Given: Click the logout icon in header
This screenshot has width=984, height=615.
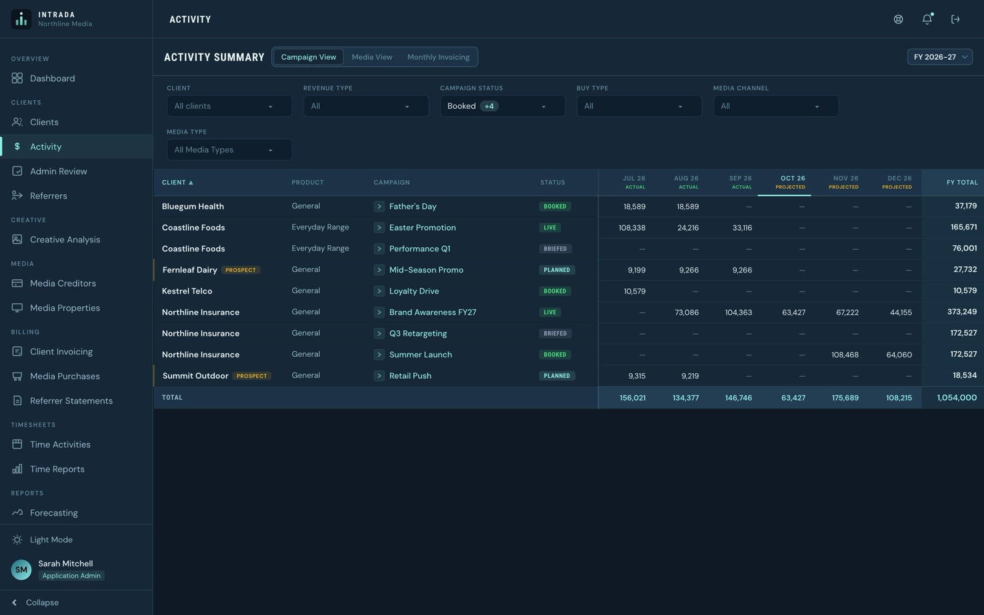Looking at the screenshot, I should tap(956, 19).
